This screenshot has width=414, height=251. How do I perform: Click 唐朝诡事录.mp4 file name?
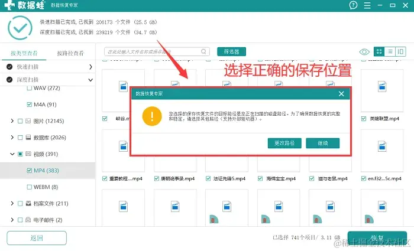pos(177,179)
